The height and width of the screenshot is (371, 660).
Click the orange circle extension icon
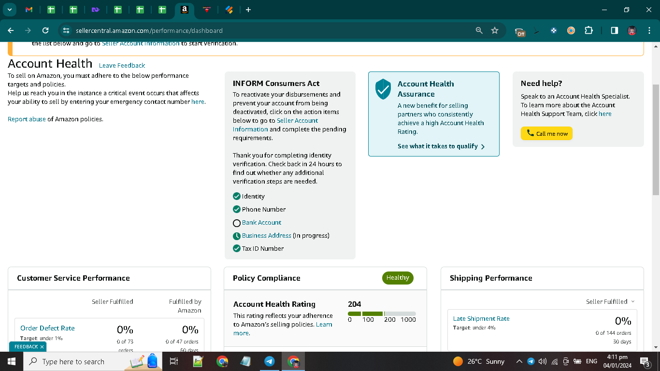click(x=571, y=30)
